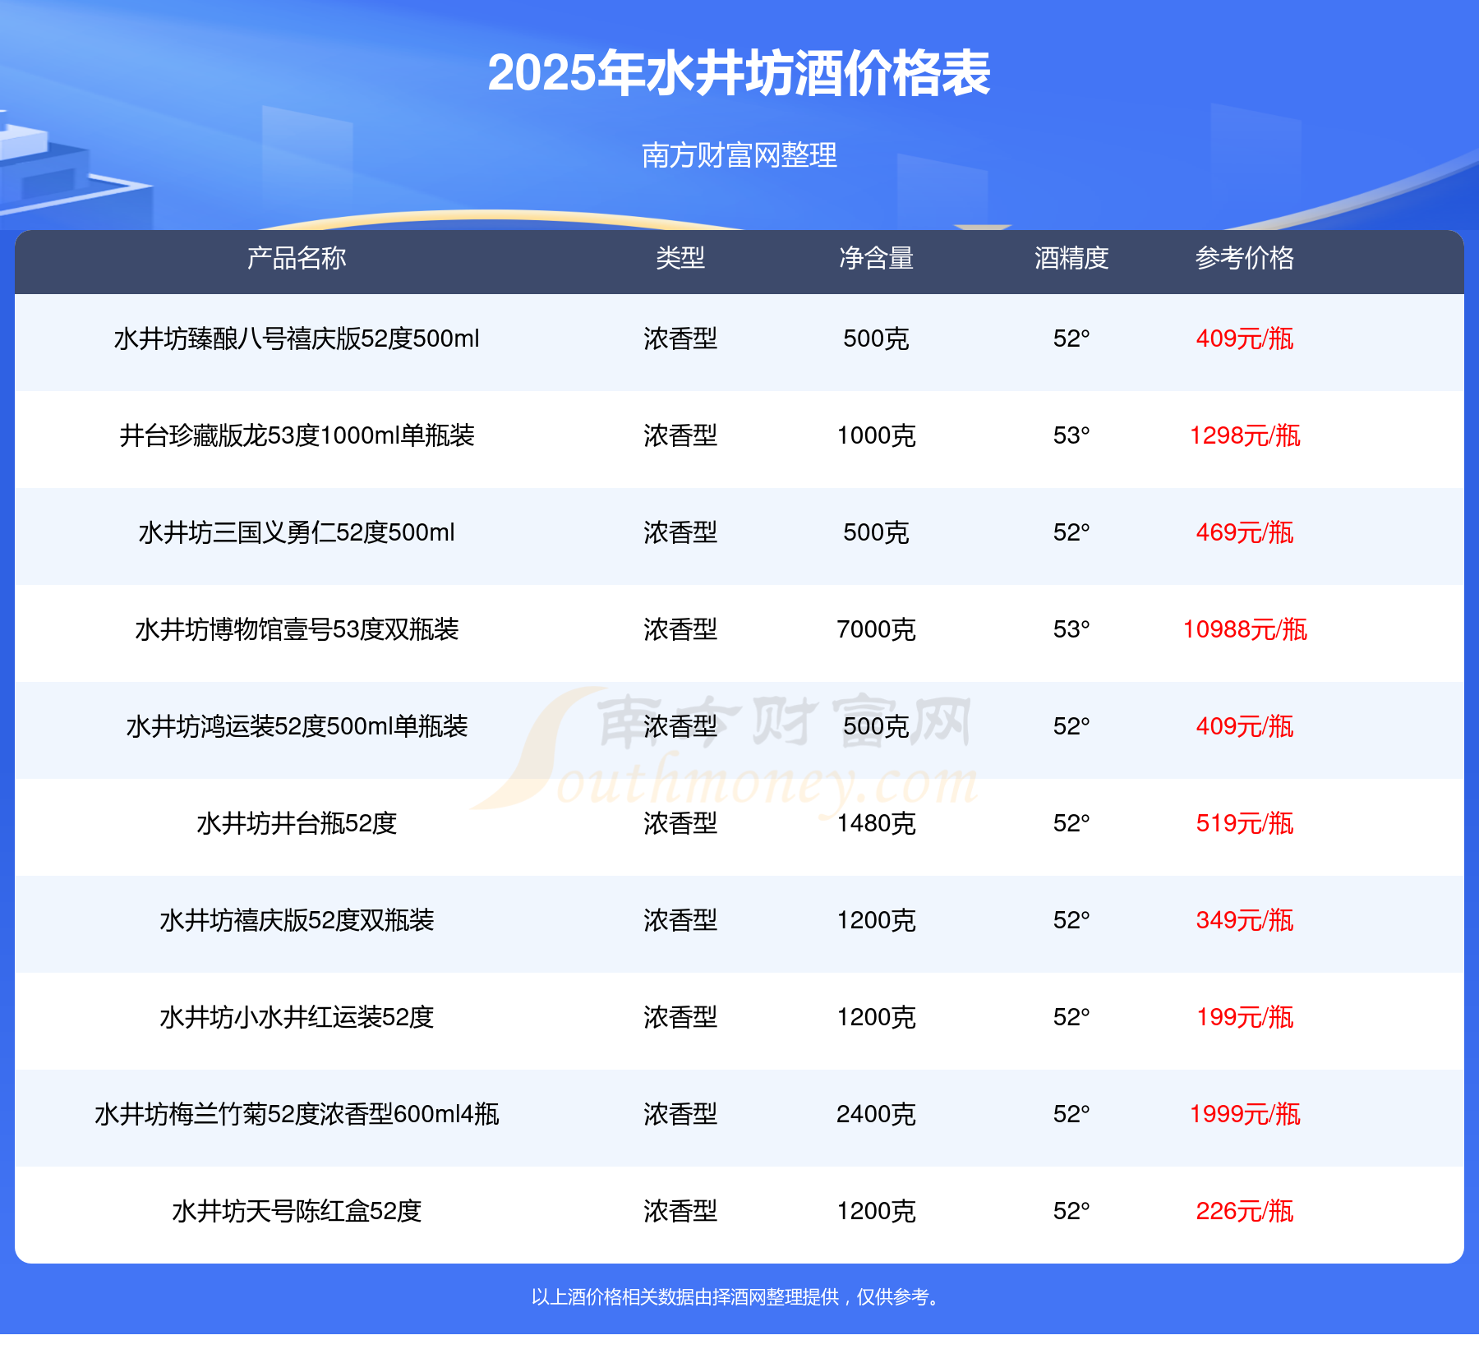Click the 1298元/瓶 price
Screen dimensions: 1479x1372
pyautogui.click(x=1245, y=435)
